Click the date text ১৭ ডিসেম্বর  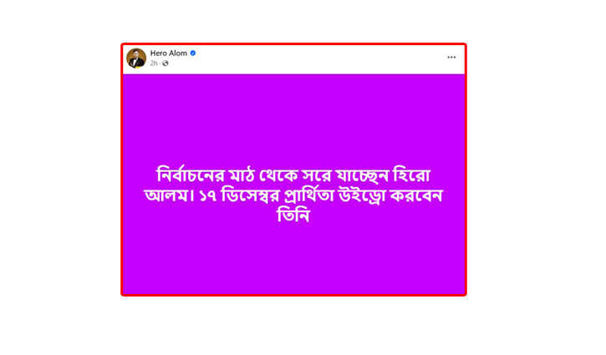point(239,195)
